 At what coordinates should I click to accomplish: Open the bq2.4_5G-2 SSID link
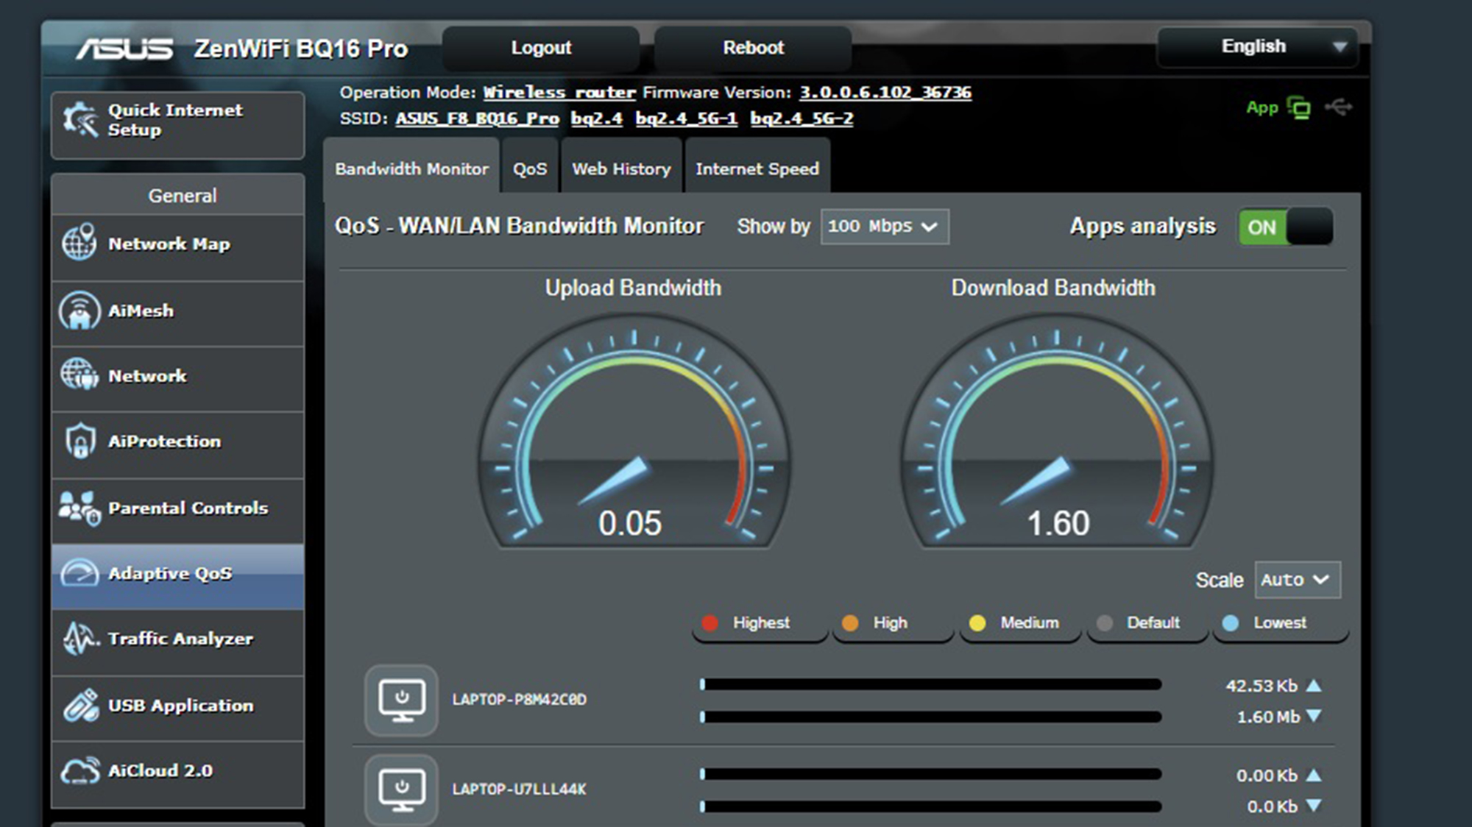click(802, 118)
